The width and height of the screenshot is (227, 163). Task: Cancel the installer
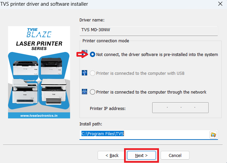point(175,155)
